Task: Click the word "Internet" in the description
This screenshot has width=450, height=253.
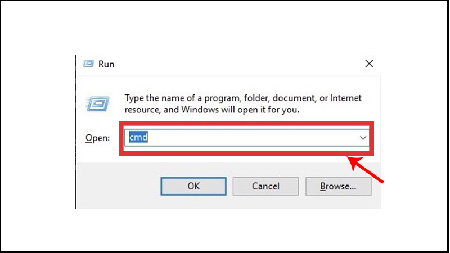Action: point(346,98)
